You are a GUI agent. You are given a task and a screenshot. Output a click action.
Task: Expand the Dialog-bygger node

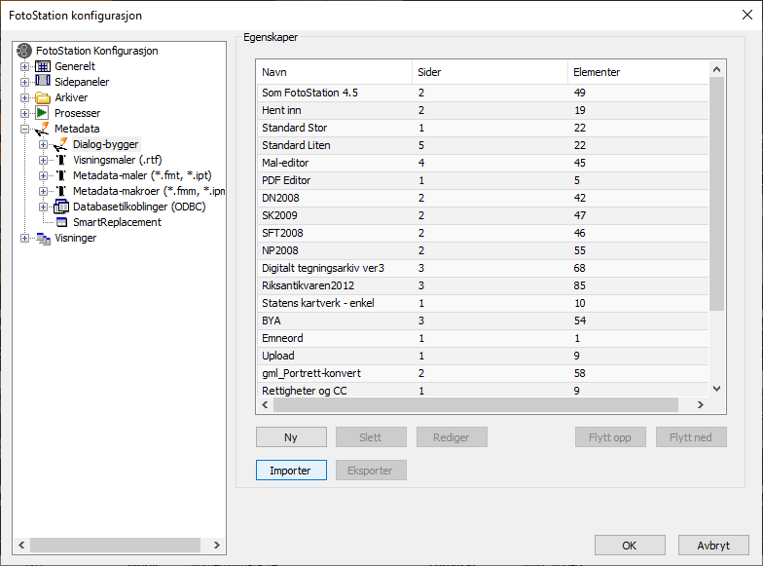click(43, 144)
